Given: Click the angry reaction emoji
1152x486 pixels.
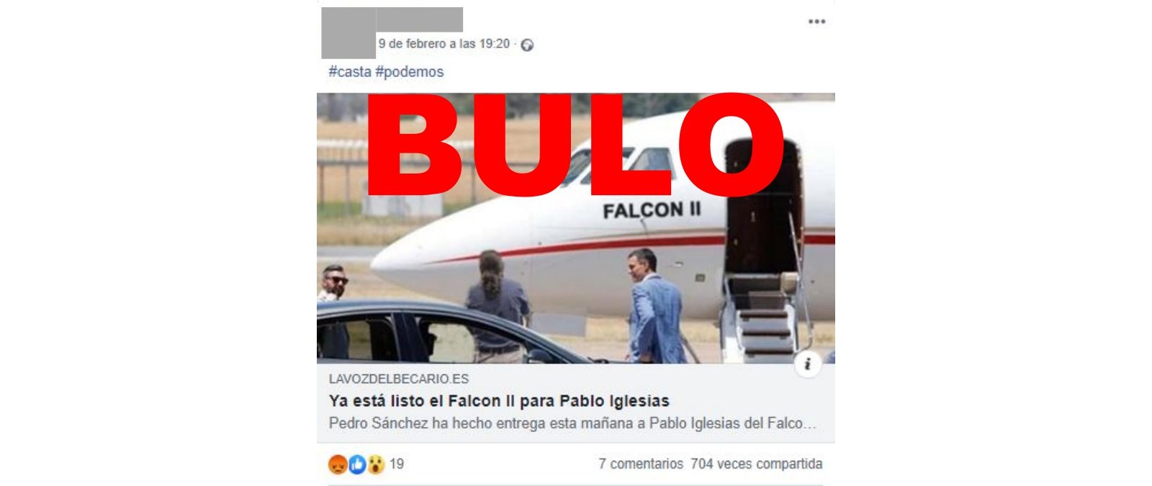Looking at the screenshot, I should [x=338, y=464].
